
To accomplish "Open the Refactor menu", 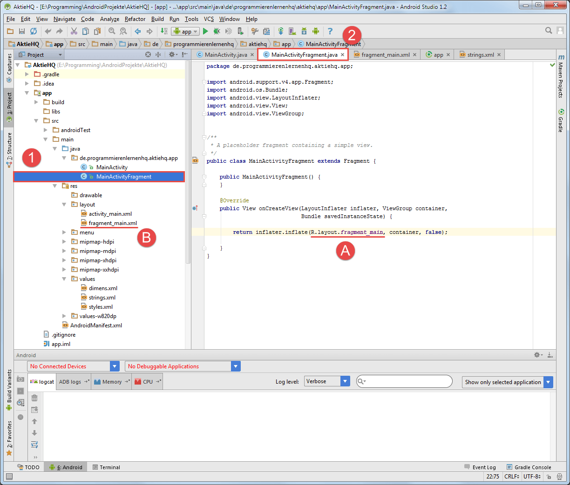I will point(135,19).
